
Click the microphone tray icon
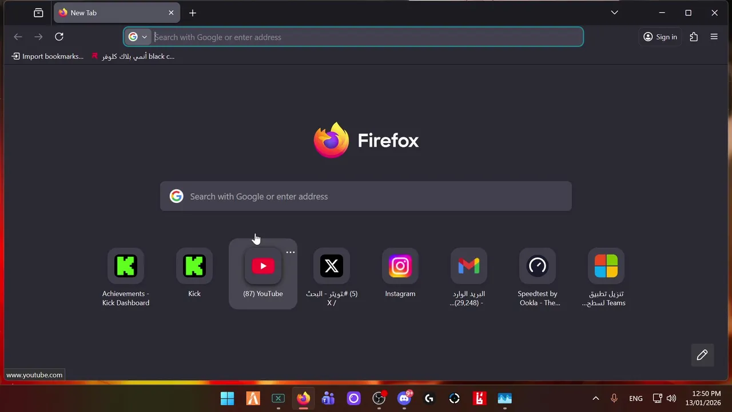(614, 398)
